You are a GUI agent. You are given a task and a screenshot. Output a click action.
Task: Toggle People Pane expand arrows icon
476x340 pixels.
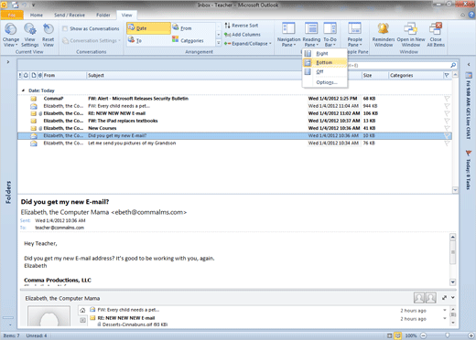pyautogui.click(x=444, y=298)
